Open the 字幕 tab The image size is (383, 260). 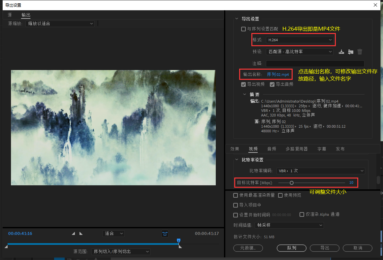[322, 149]
